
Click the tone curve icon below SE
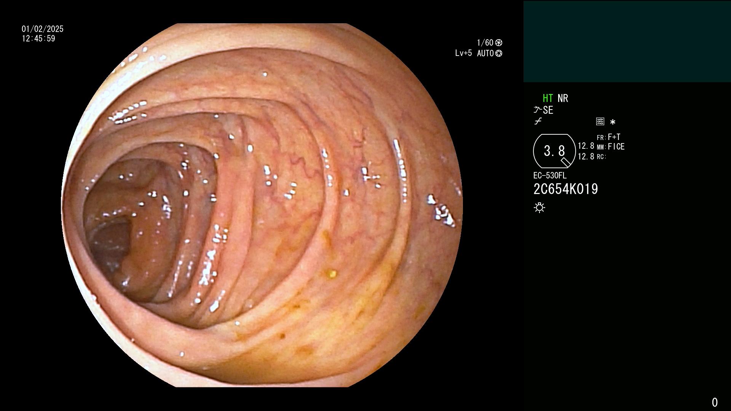pos(538,121)
